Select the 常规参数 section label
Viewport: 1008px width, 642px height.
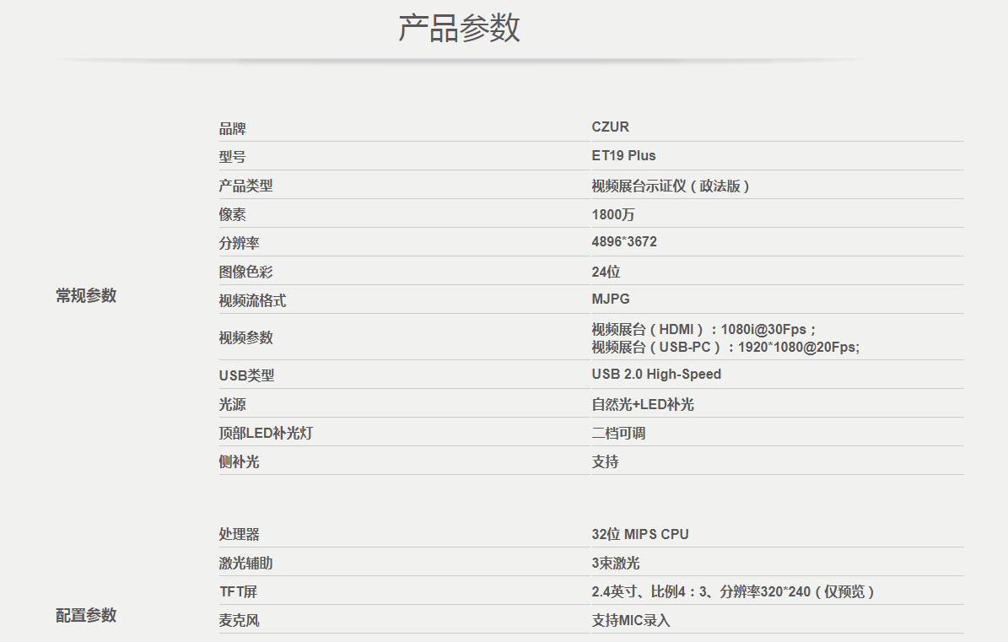point(86,295)
